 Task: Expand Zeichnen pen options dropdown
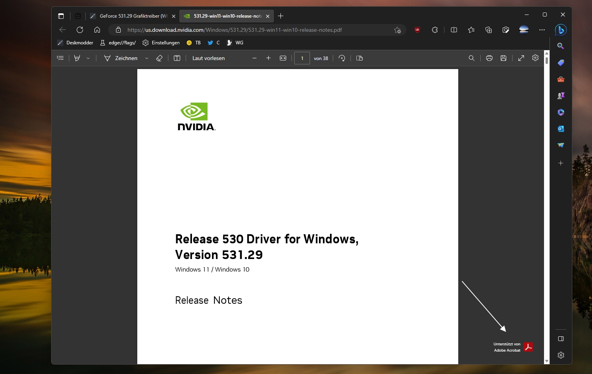pos(147,58)
